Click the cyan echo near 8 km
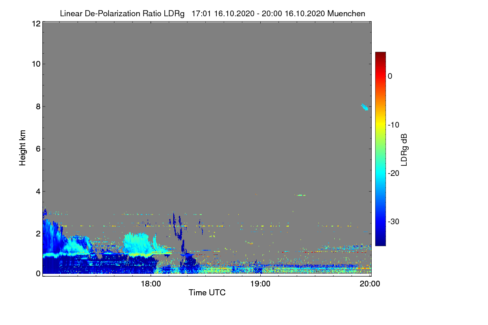 pyautogui.click(x=365, y=107)
